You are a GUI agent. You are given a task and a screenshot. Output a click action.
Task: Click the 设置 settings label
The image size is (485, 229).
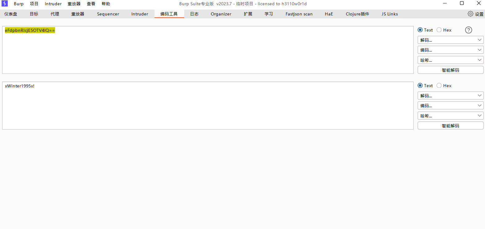pos(479,14)
